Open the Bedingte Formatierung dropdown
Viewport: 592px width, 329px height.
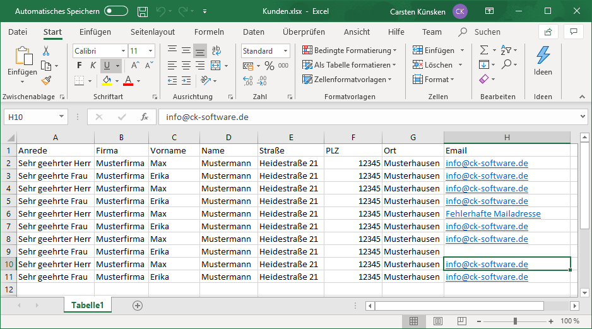pyautogui.click(x=349, y=51)
